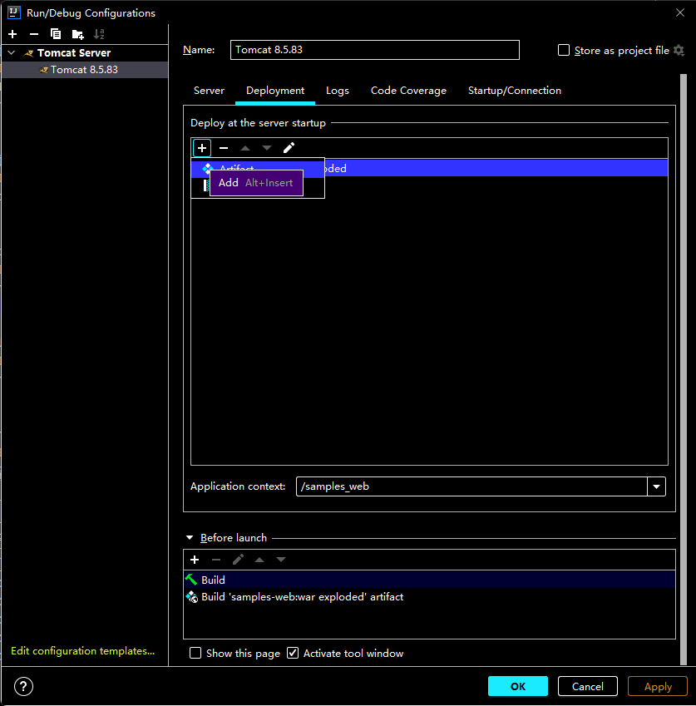This screenshot has height=706, width=696.
Task: Click the Add deployment plus button
Action: (202, 148)
